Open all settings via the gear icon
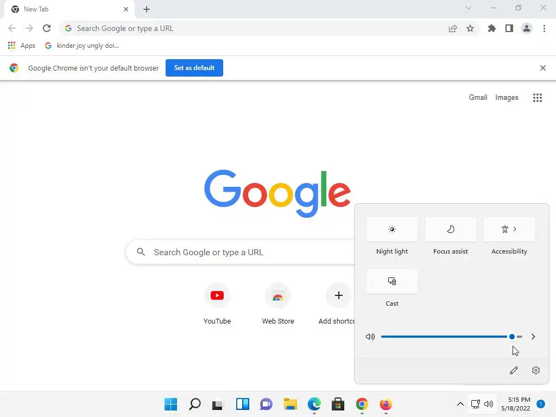The image size is (556, 417). 536,370
